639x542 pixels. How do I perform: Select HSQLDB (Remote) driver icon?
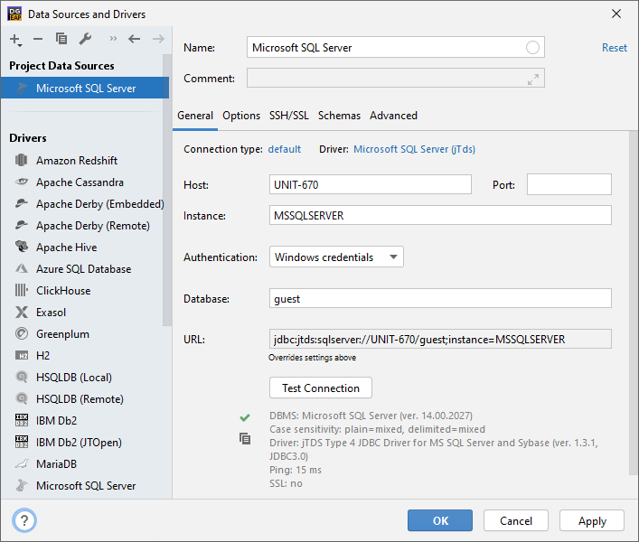click(21, 398)
